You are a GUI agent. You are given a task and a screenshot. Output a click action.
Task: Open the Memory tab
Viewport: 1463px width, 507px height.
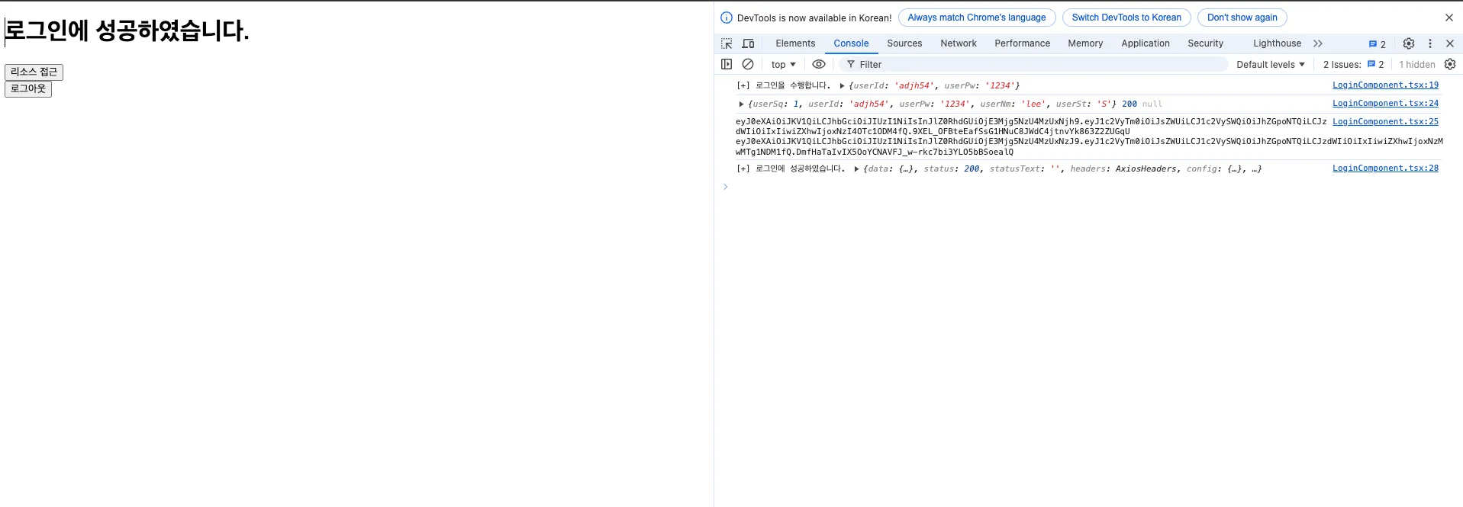(x=1085, y=43)
